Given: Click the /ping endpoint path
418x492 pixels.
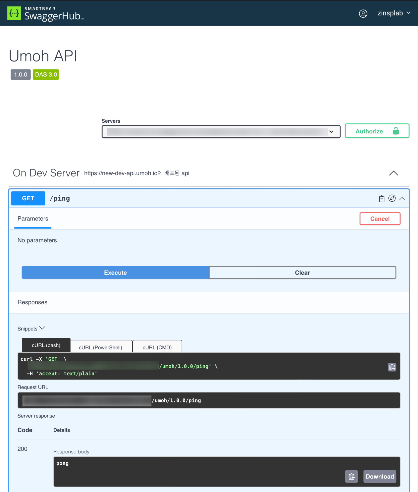Looking at the screenshot, I should click(x=60, y=198).
